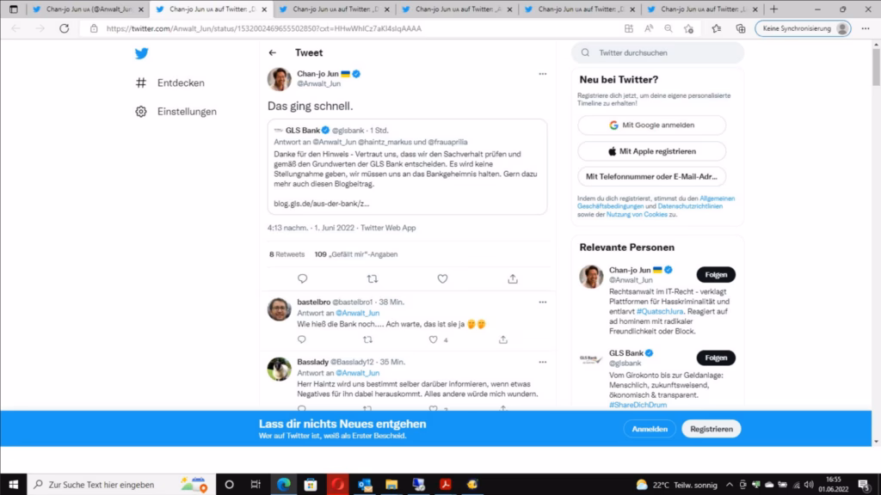The image size is (881, 495).
Task: Click the Twitter bird logo
Action: pyautogui.click(x=141, y=53)
